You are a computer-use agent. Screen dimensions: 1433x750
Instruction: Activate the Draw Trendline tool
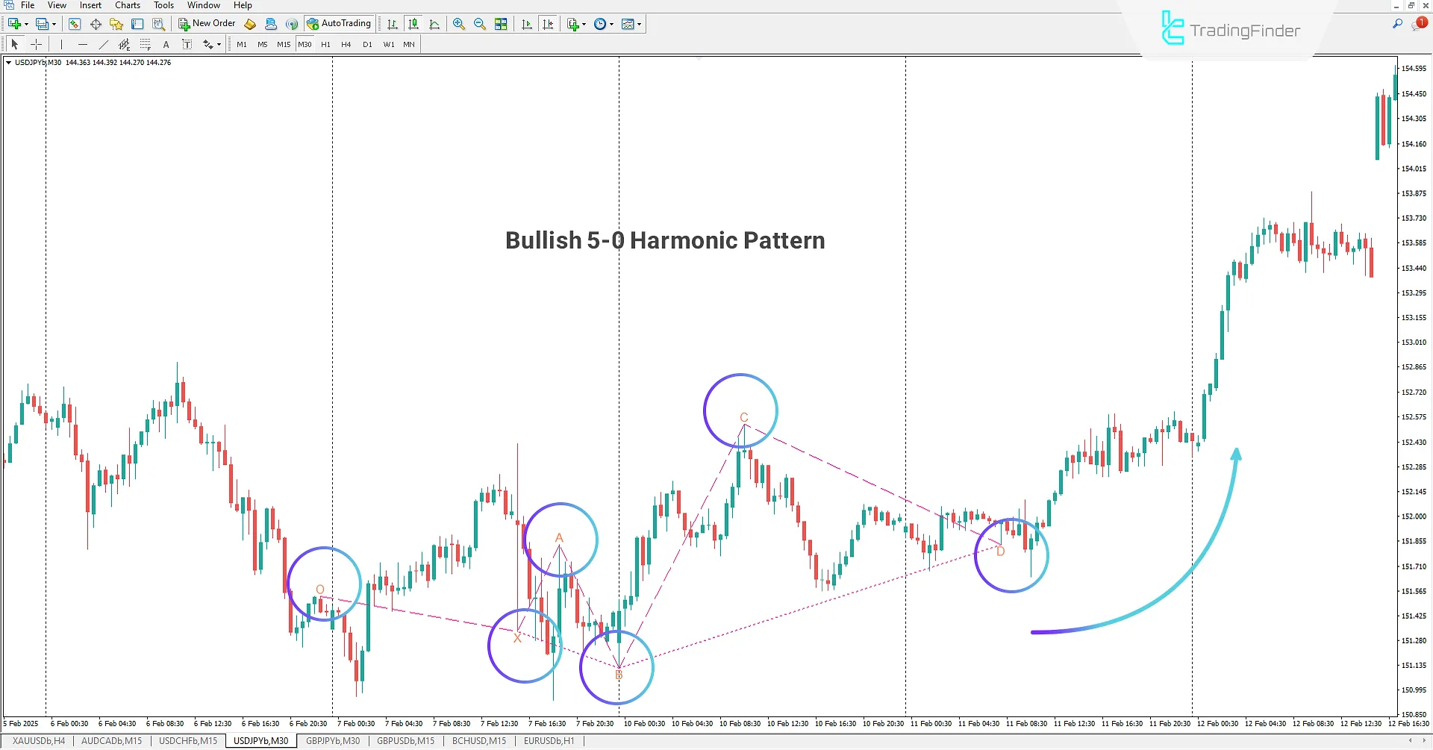coord(104,44)
